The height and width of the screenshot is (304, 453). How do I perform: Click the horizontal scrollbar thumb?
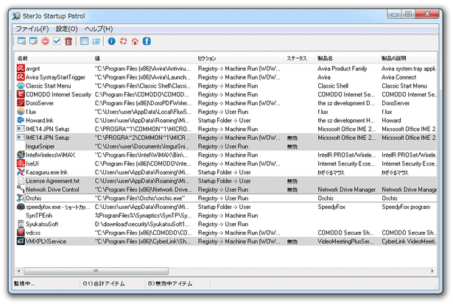click(96, 271)
